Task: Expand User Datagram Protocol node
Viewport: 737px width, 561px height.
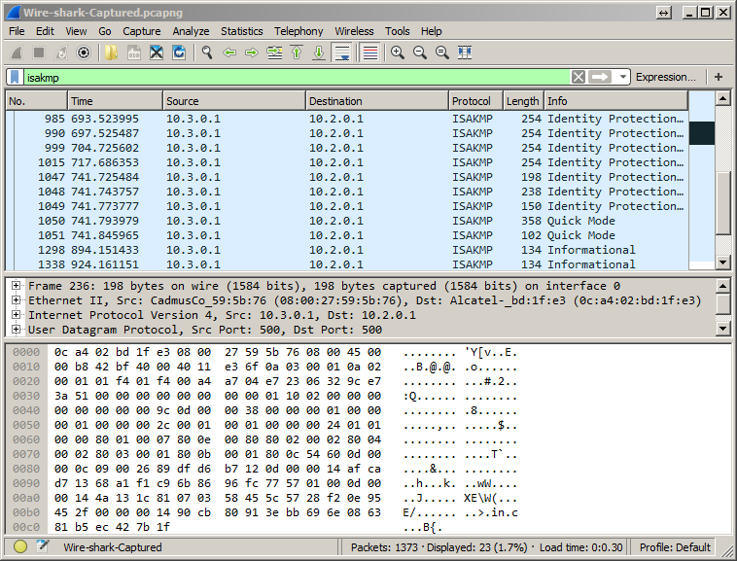Action: (x=16, y=330)
